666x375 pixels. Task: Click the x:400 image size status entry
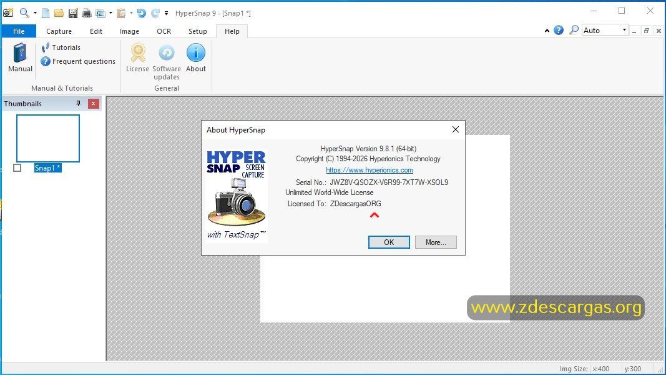point(600,369)
